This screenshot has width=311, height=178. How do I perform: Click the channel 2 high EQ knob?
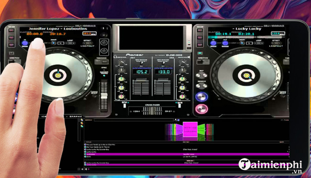(x=182, y=79)
